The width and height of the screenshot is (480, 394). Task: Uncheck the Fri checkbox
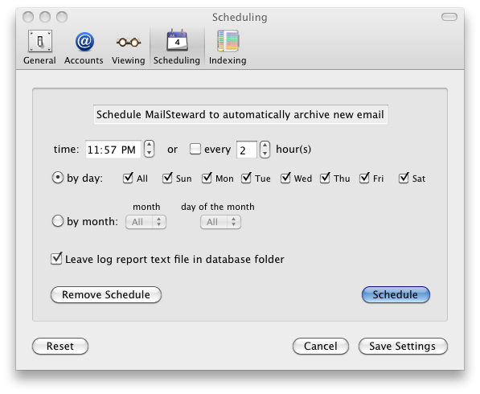coord(364,178)
